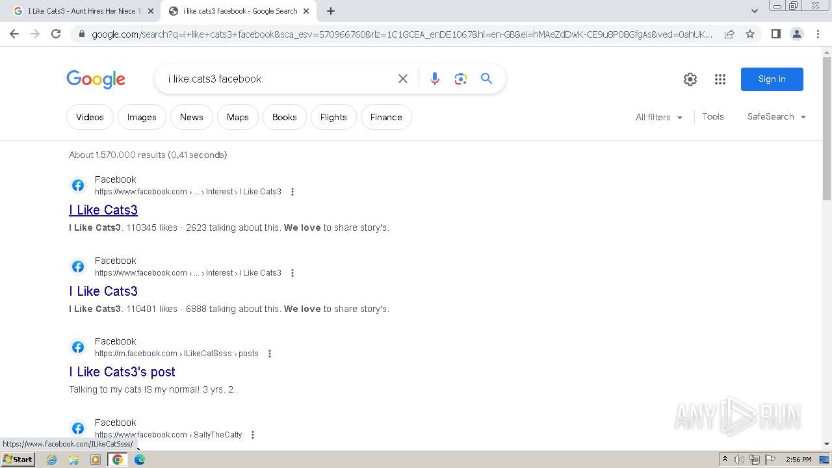Open the Windows Start menu
The image size is (832, 468).
pyautogui.click(x=18, y=460)
